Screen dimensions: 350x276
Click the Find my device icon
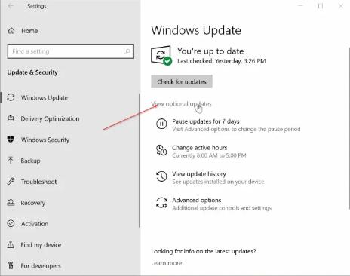(11, 244)
